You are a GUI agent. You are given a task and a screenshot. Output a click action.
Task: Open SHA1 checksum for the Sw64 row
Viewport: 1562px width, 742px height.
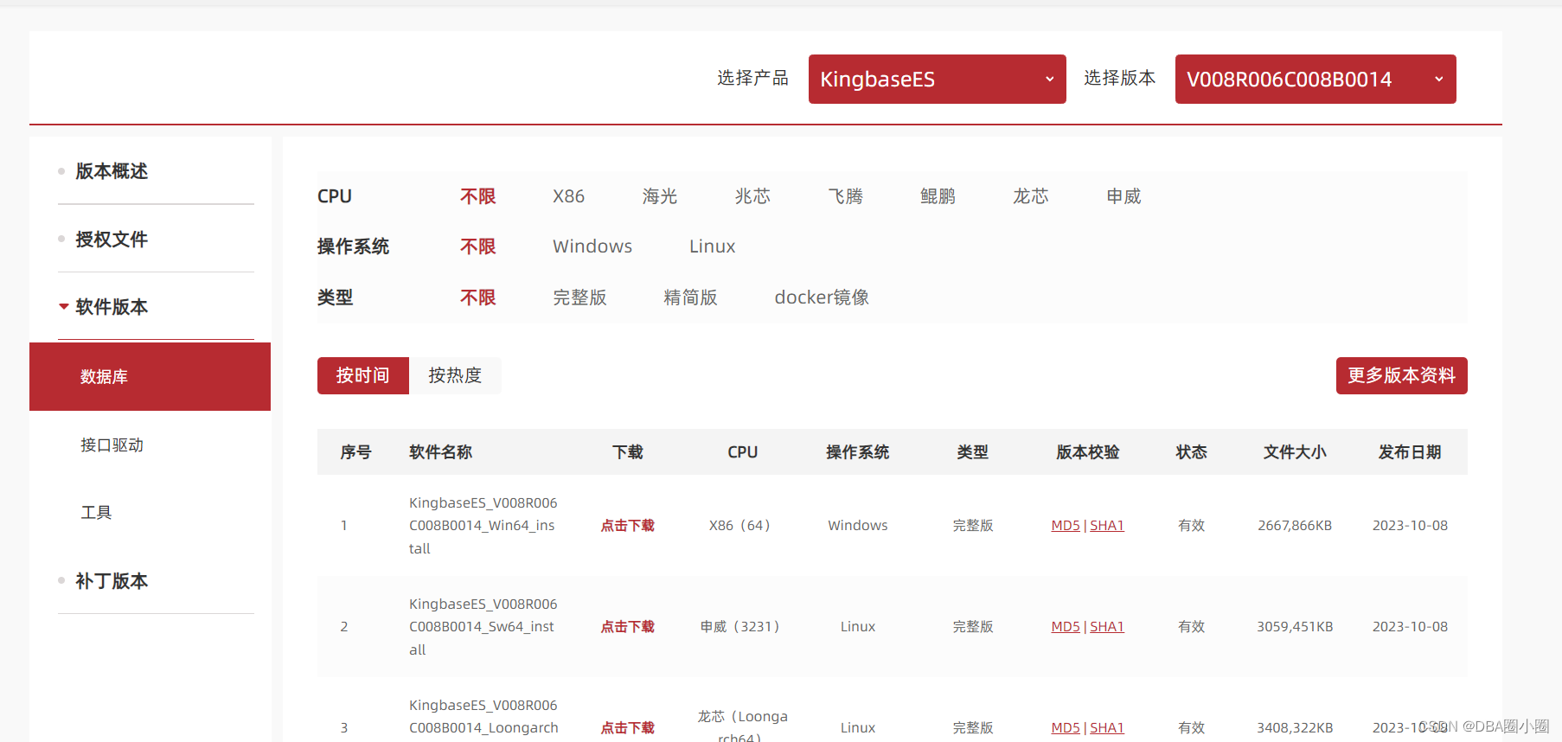pos(1107,627)
